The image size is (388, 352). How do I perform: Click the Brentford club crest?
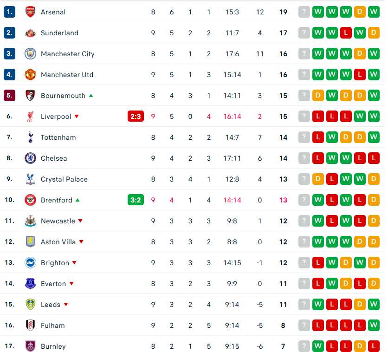point(30,200)
